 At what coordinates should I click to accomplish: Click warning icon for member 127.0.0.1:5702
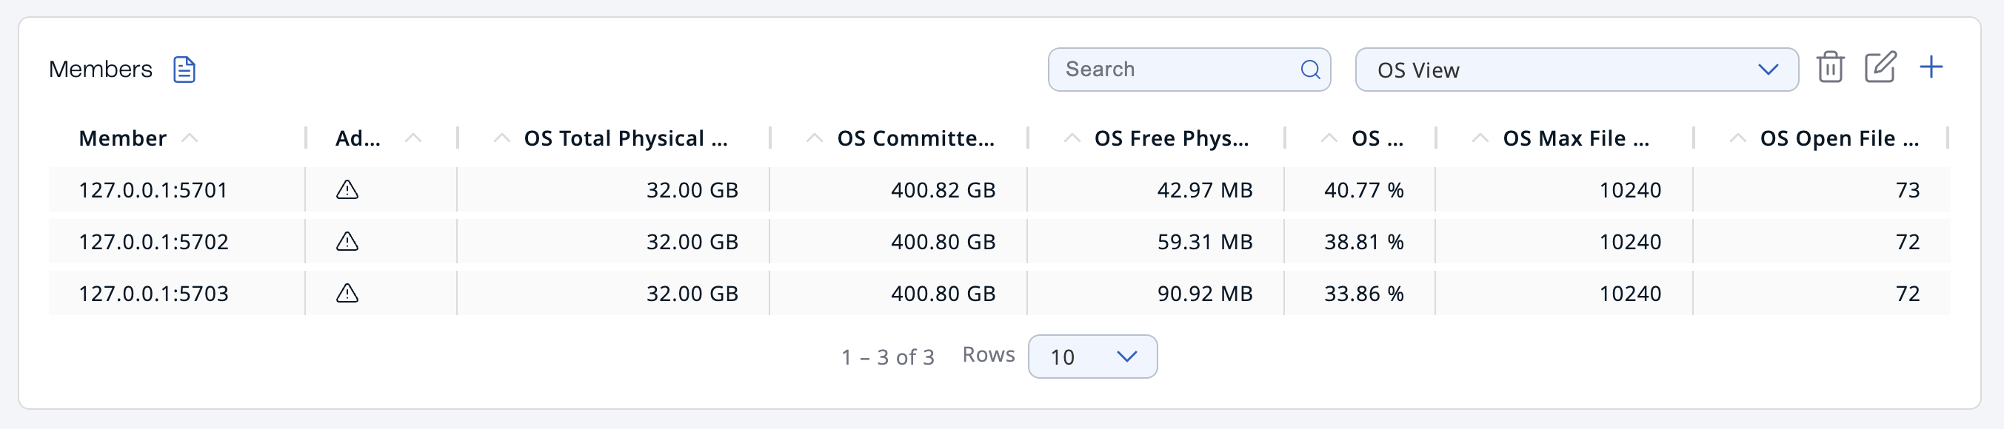pos(347,242)
